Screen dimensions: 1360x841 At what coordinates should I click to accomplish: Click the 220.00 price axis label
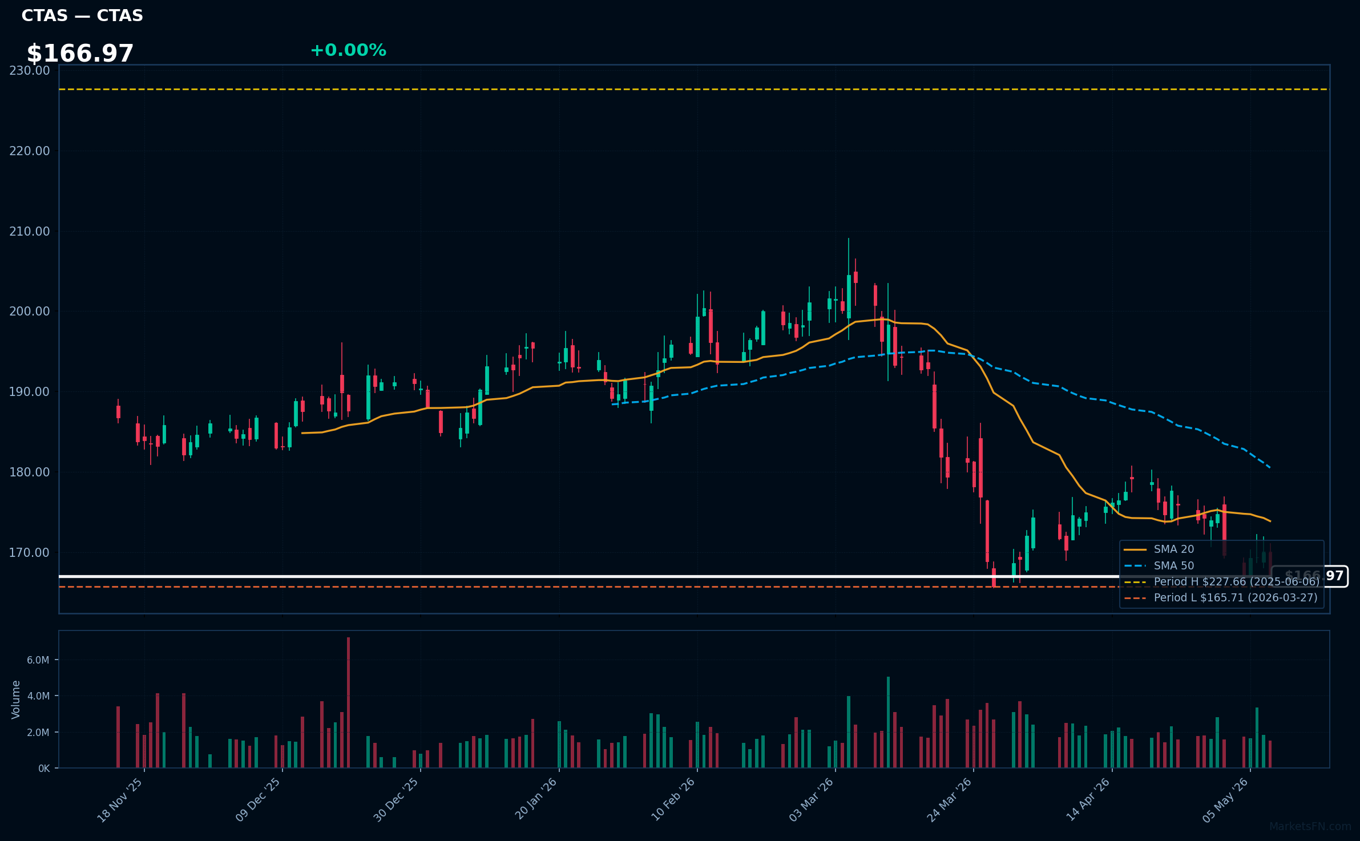coord(30,151)
